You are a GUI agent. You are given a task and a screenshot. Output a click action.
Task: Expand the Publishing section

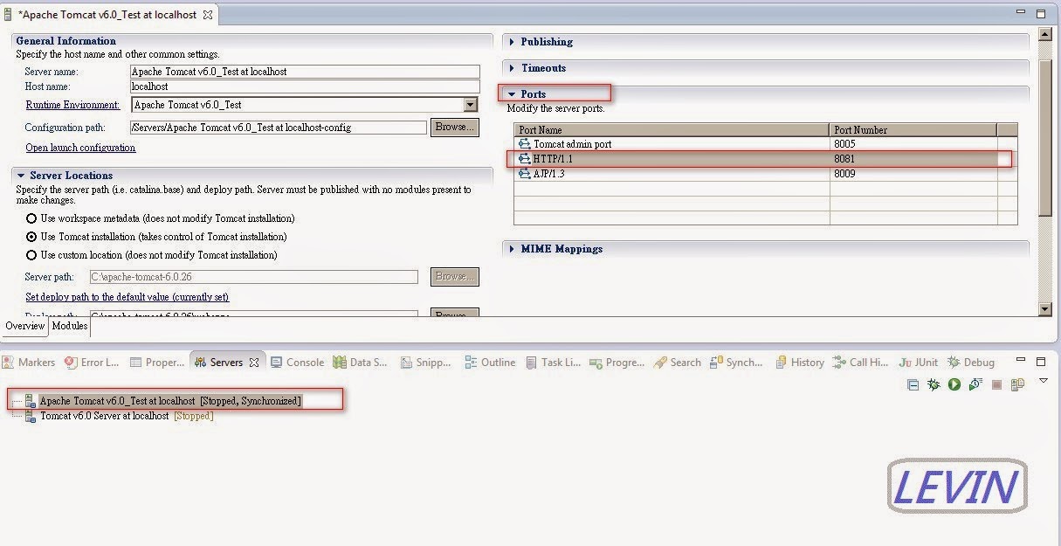pos(512,42)
